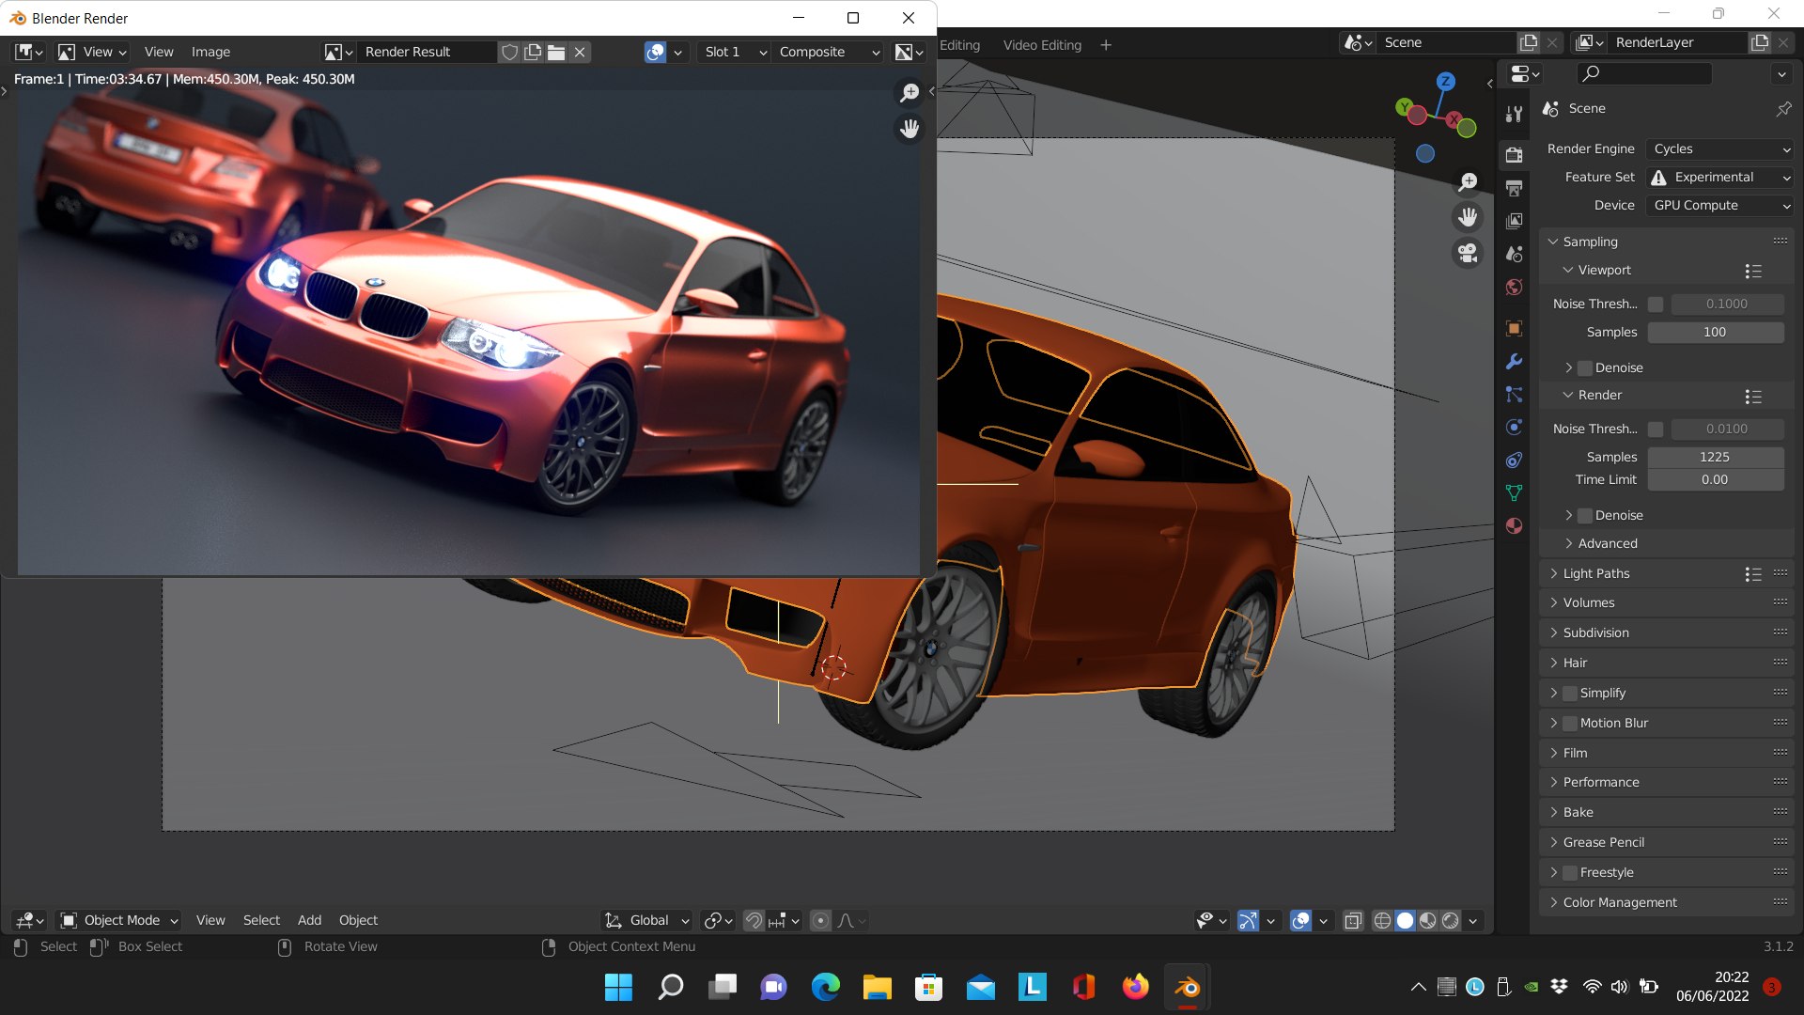1804x1015 pixels.
Task: Select rendered viewport shading mode
Action: (1451, 921)
